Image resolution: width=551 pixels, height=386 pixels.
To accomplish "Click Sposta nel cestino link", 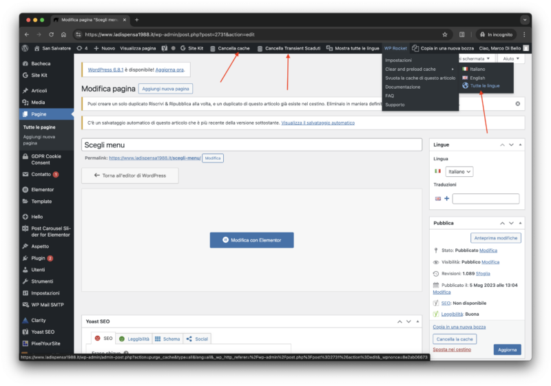I will [452, 350].
